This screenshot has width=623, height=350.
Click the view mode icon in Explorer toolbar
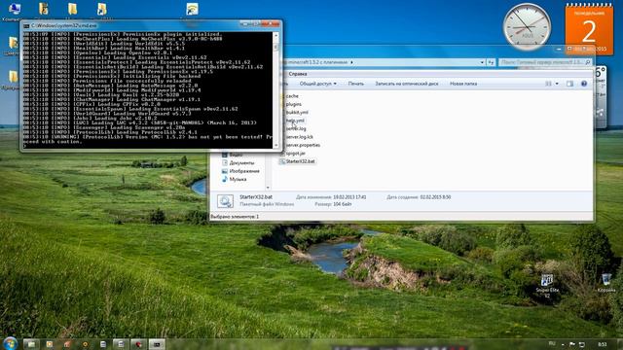548,84
